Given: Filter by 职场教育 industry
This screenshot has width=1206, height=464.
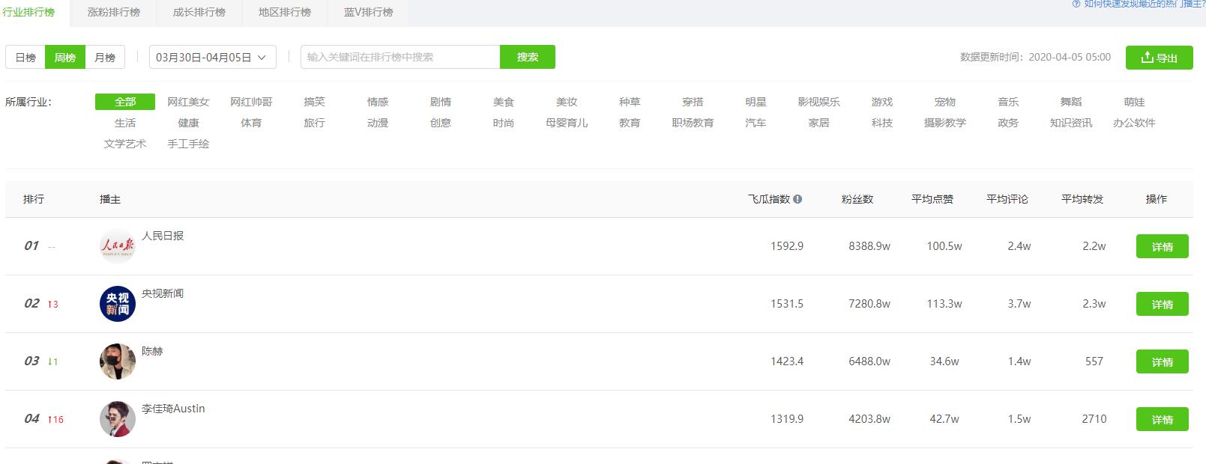Looking at the screenshot, I should pos(693,123).
